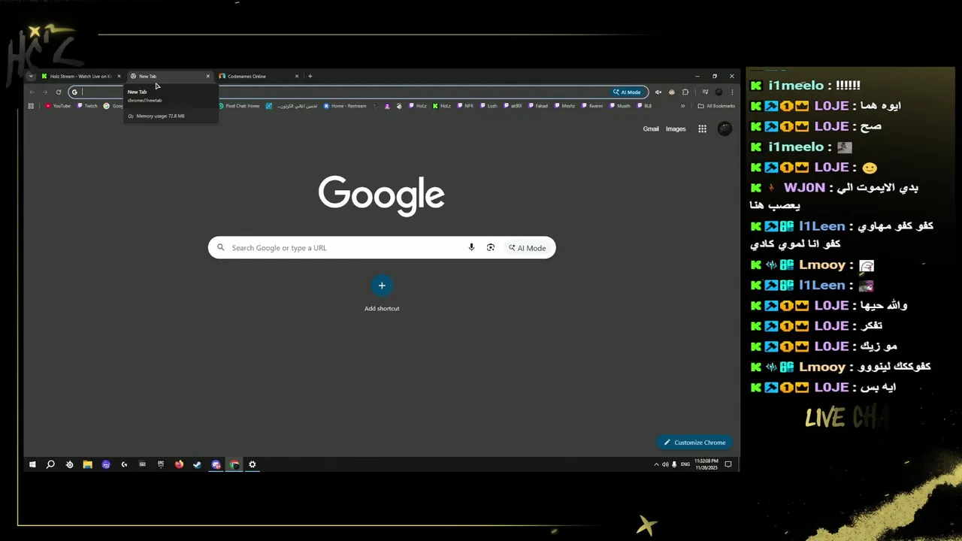Show hidden system tray icons
Screen dimensions: 962x541
pyautogui.click(x=656, y=464)
